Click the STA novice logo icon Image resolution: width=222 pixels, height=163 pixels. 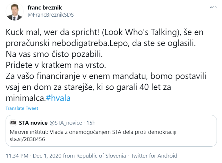click(13, 123)
